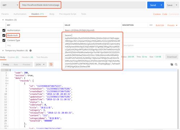The image size is (180, 130).
Task: Open the Pre-request Script tab
Action: pyautogui.click(x=68, y=14)
